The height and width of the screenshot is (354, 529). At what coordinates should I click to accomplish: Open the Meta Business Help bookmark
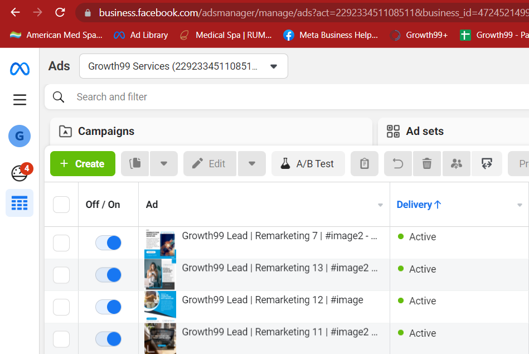click(x=331, y=35)
